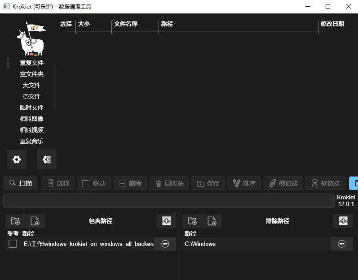The height and width of the screenshot is (280, 358).
Task: Maximize the Krokiet window
Action: tap(328, 6)
